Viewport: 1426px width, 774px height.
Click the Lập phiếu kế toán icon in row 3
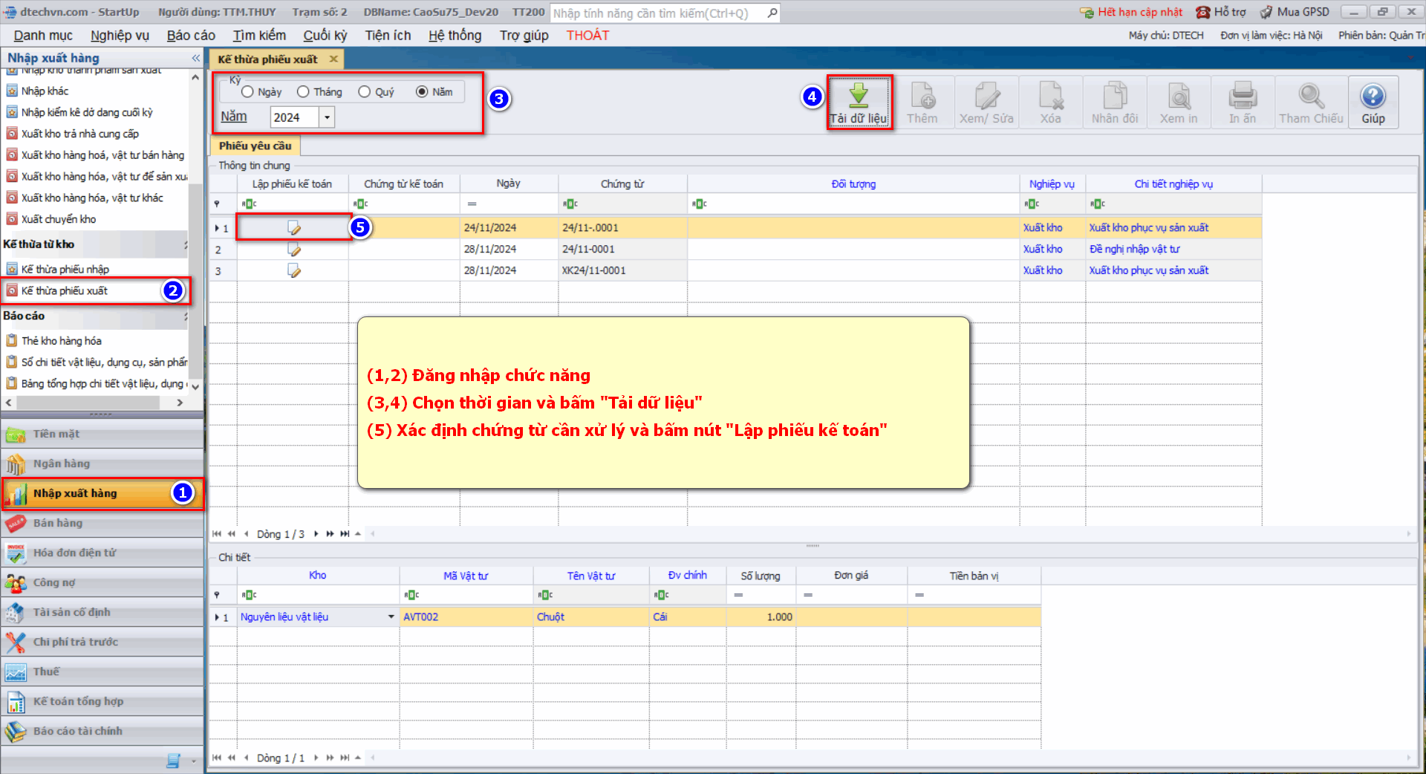(294, 271)
